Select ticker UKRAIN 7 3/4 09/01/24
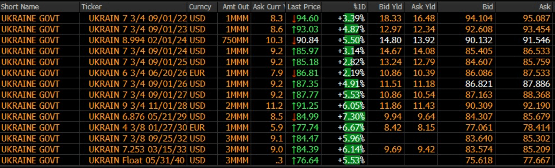Image resolution: width=555 pixels, height=168 pixels. click(138, 51)
